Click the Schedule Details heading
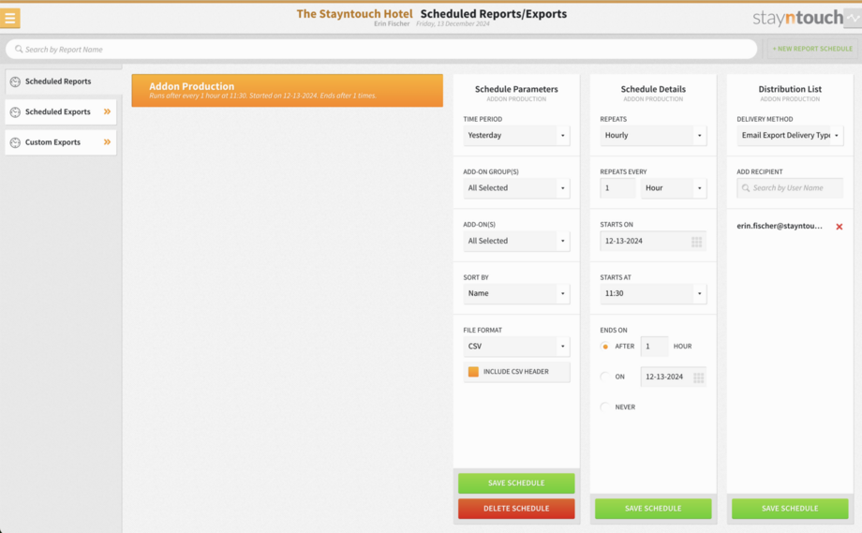Viewport: 862px width, 533px height. (x=653, y=89)
